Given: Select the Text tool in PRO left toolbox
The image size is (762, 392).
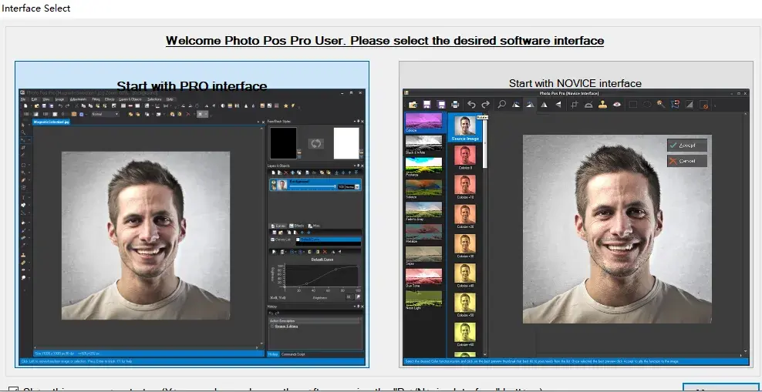Looking at the screenshot, I should point(23,197).
